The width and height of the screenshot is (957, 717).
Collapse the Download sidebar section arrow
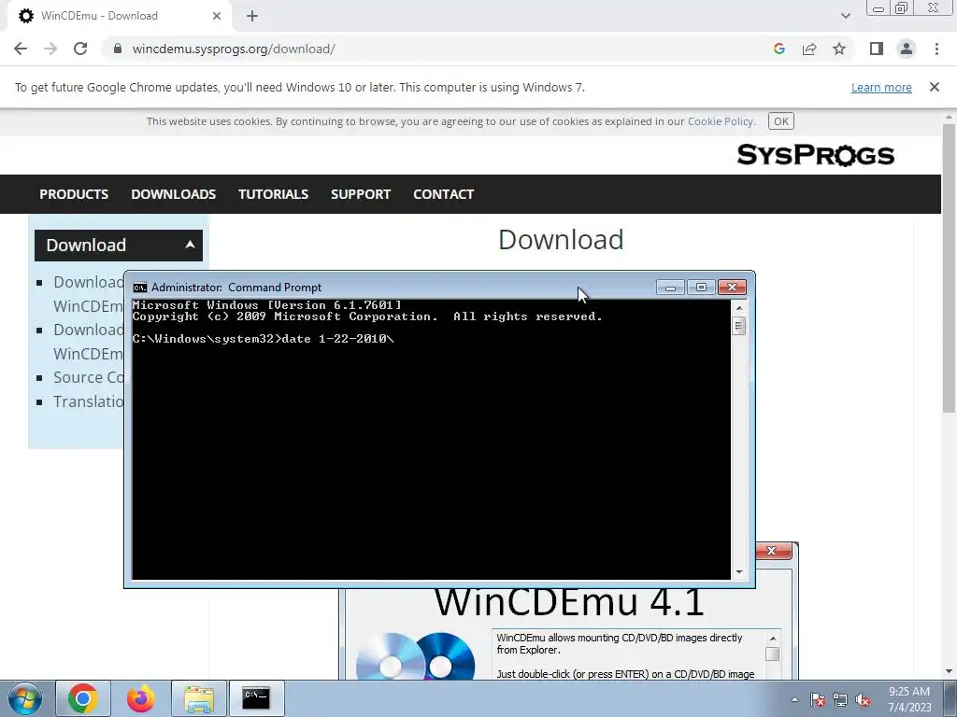190,245
